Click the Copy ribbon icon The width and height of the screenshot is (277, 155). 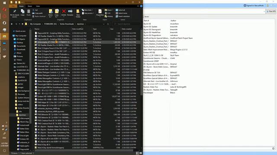23,12
